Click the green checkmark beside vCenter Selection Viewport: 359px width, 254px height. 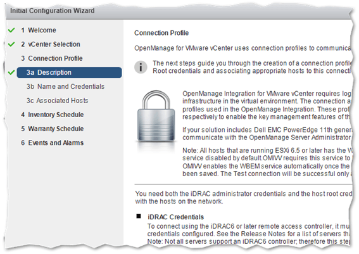[x=11, y=44]
